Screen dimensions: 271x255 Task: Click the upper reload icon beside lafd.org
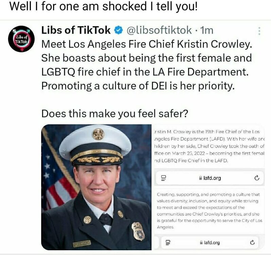pyautogui.click(x=257, y=178)
